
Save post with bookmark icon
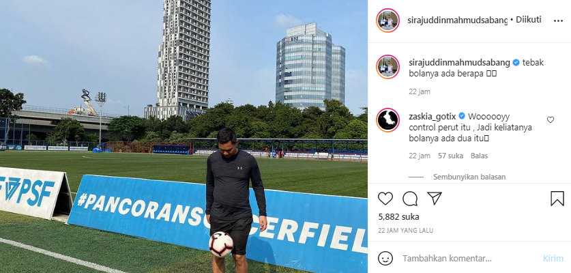557,199
